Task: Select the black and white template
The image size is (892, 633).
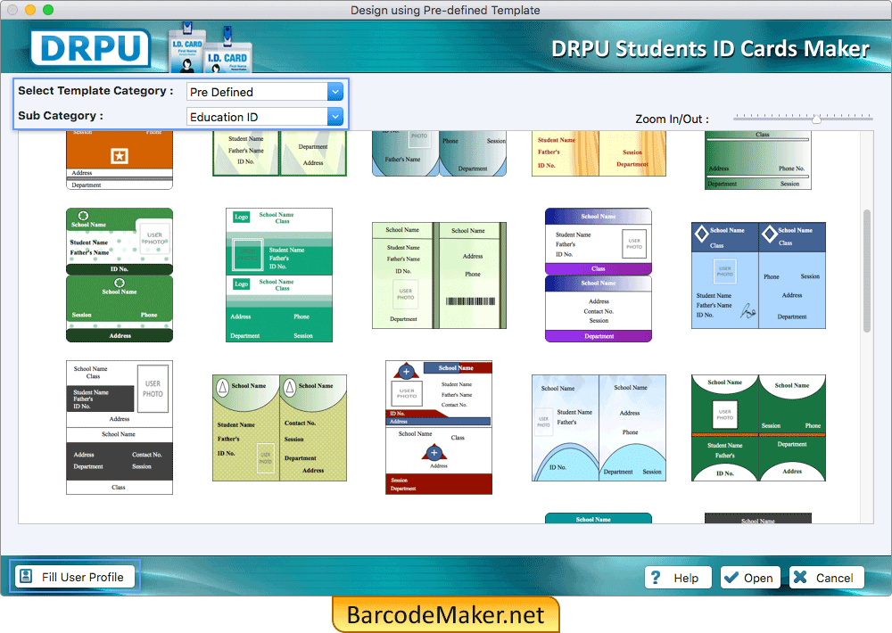Action: click(x=120, y=427)
